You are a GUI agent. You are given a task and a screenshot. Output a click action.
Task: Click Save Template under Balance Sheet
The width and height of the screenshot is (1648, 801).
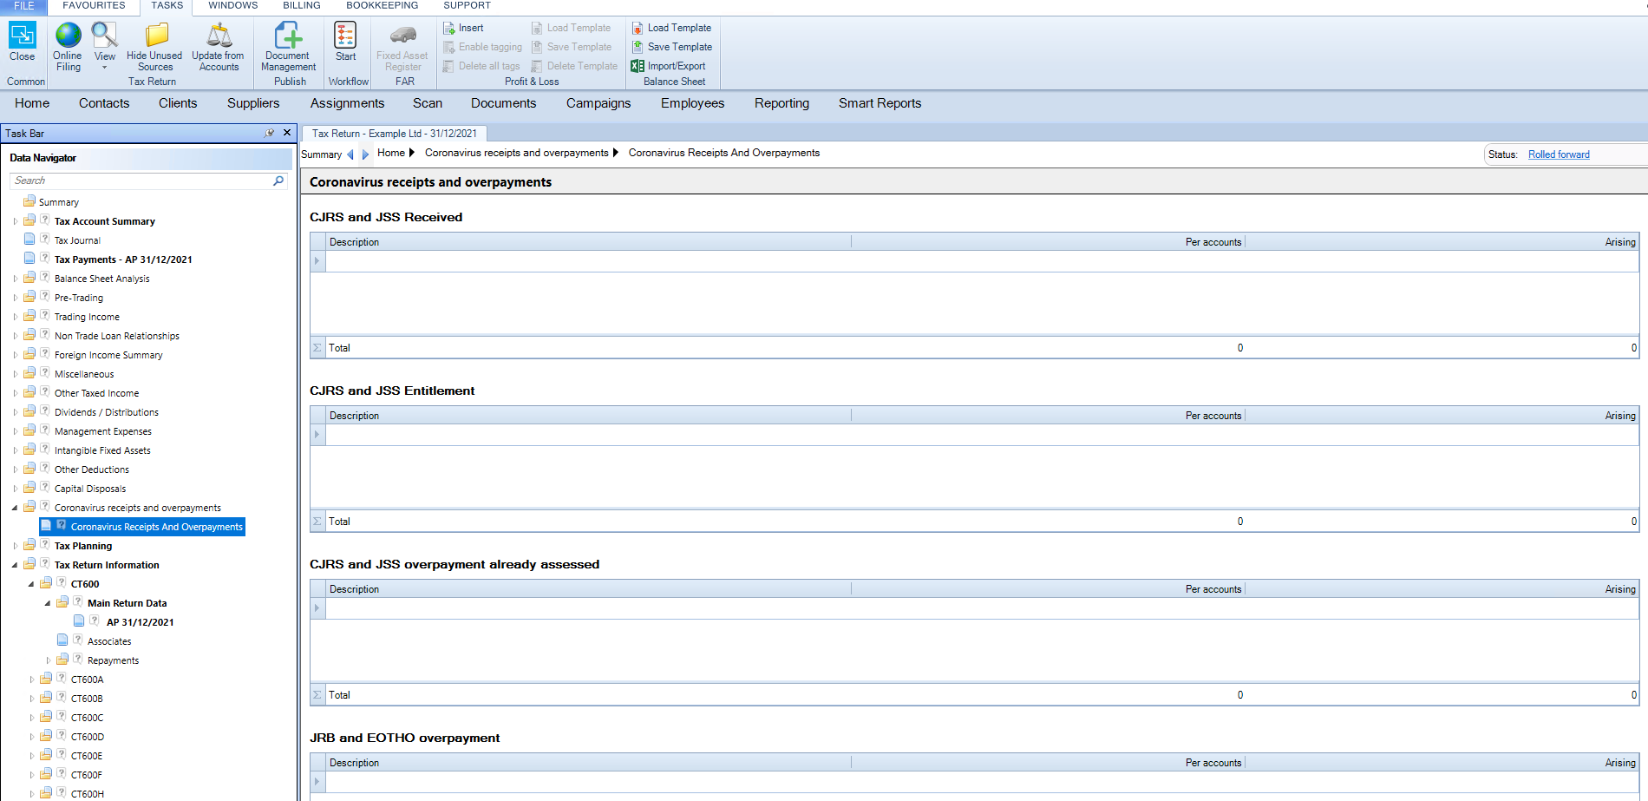672,47
